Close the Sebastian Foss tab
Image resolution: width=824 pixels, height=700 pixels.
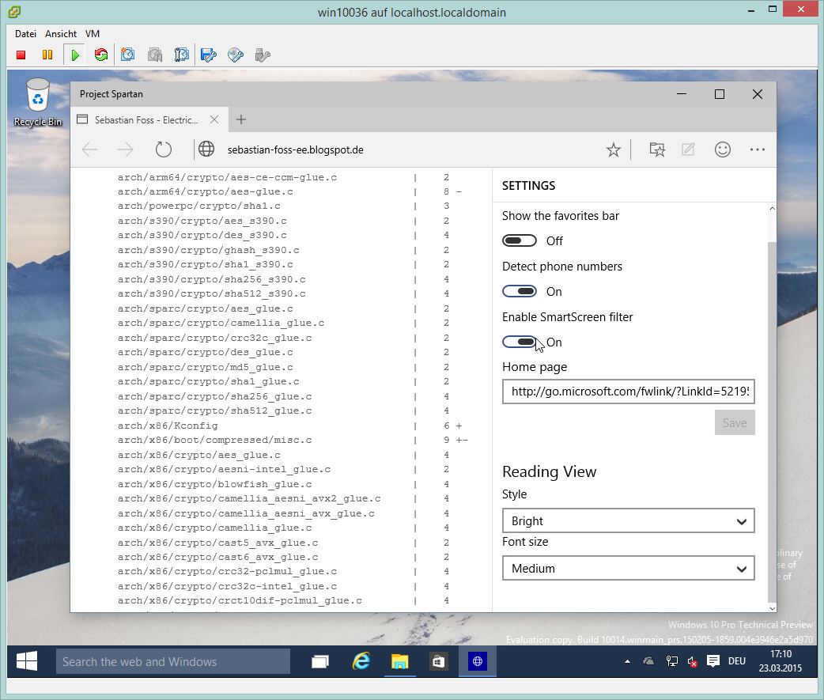pyautogui.click(x=214, y=119)
